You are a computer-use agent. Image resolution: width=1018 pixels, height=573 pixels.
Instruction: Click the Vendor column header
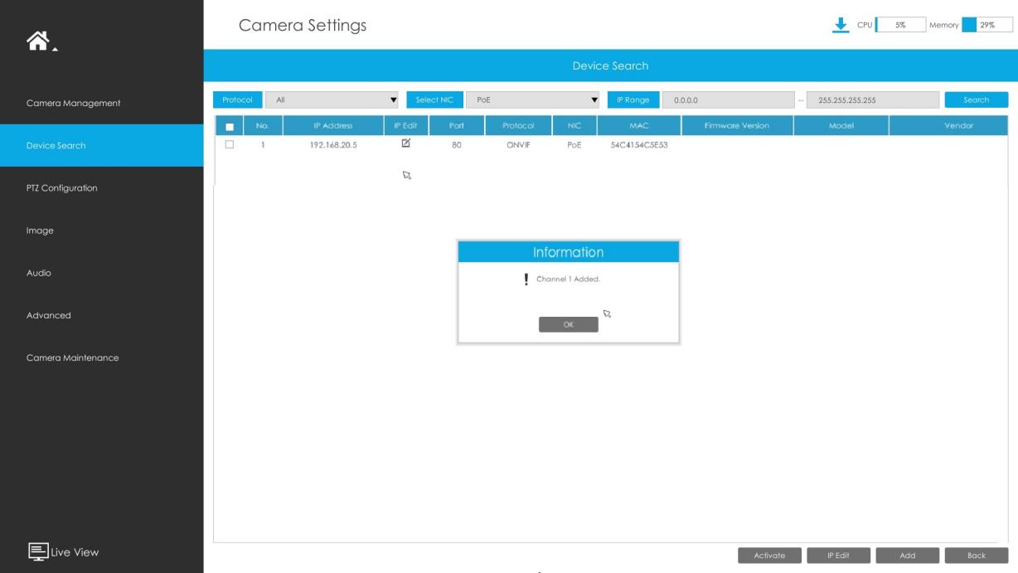click(x=948, y=125)
